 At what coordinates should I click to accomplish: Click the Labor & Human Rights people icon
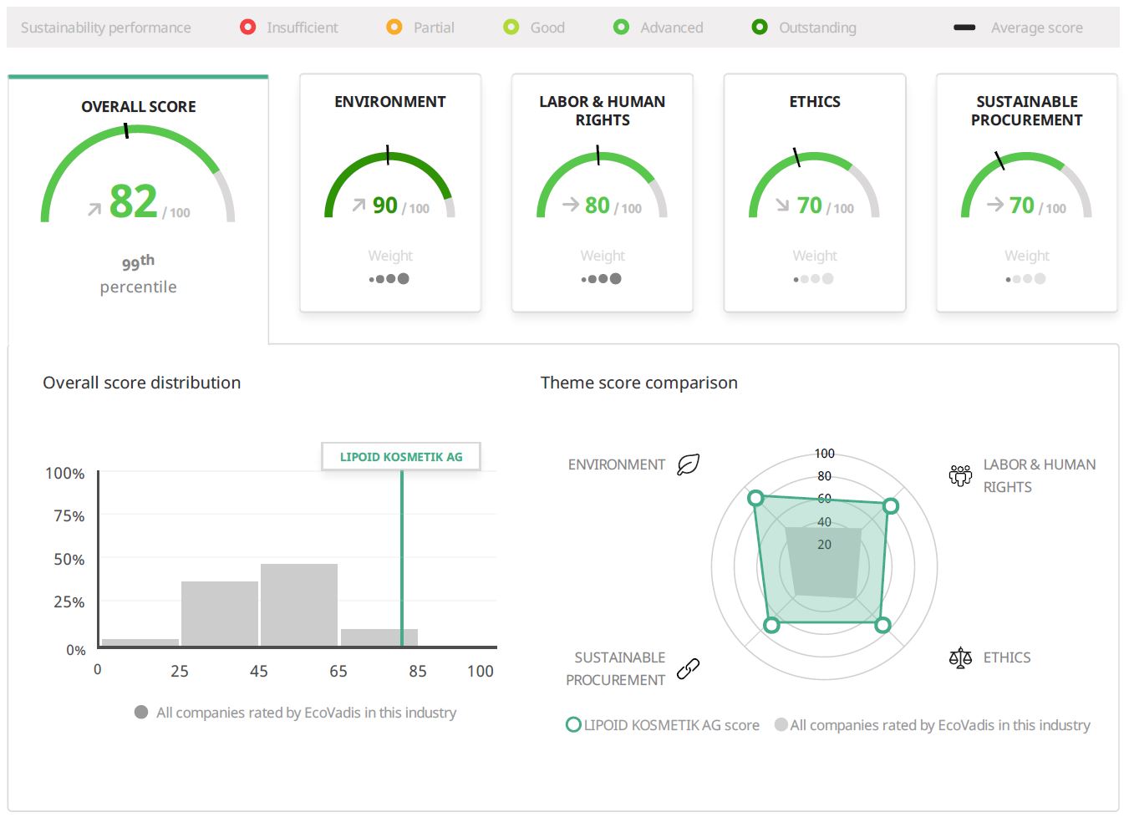(960, 475)
